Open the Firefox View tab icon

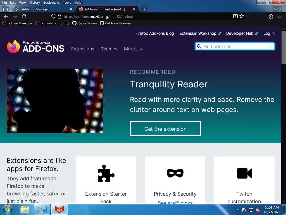coord(6,9)
